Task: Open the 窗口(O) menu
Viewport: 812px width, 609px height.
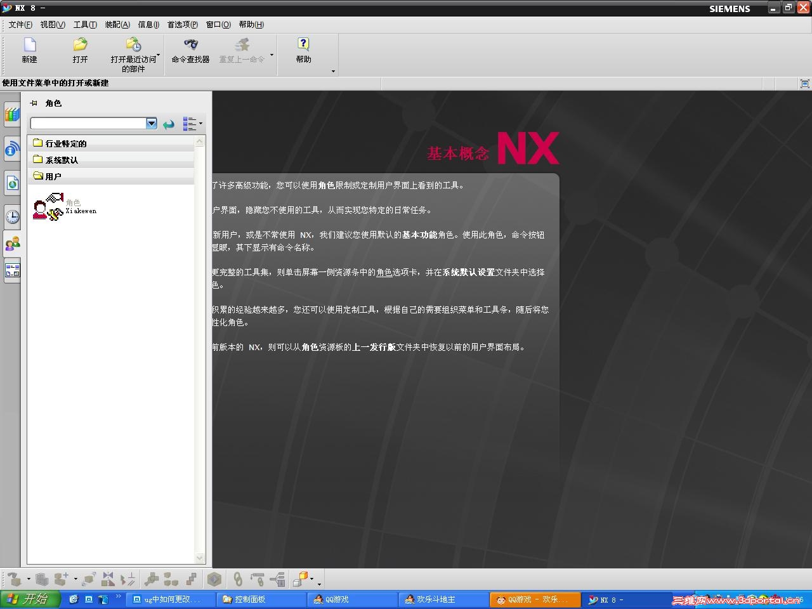Action: [218, 25]
